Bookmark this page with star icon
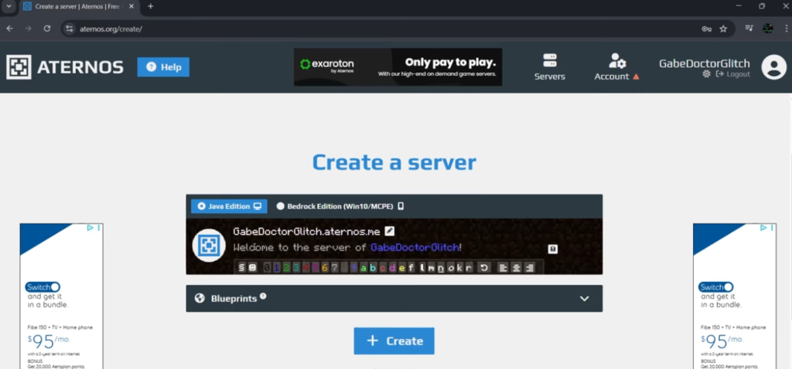The width and height of the screenshot is (792, 369). [723, 29]
